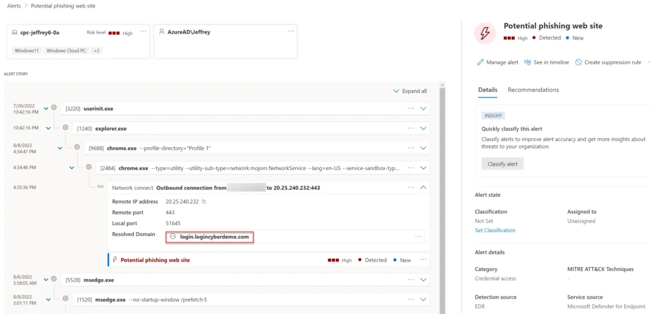The height and width of the screenshot is (314, 650).
Task: Open the more options ellipsis on the cpc-jeffrey6-0a card
Action: pyautogui.click(x=143, y=31)
